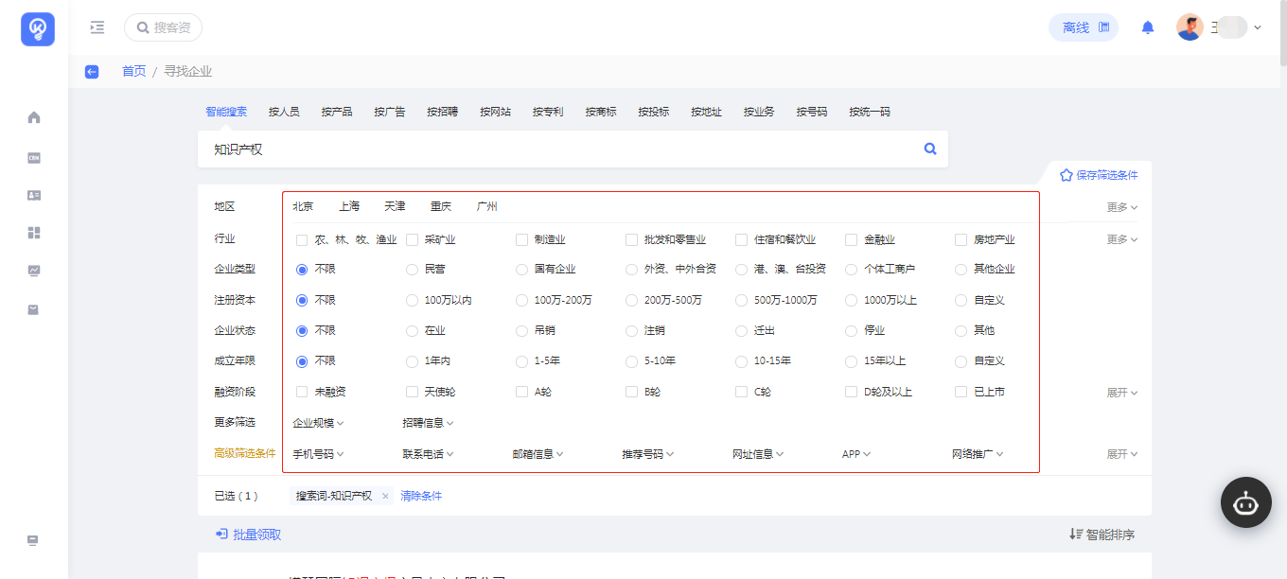Remove the 搜索词-知识产权 tag
Screen dimensions: 1287x579
(385, 496)
